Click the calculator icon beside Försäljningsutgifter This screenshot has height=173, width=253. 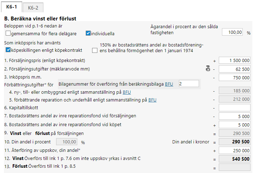pos(208,68)
